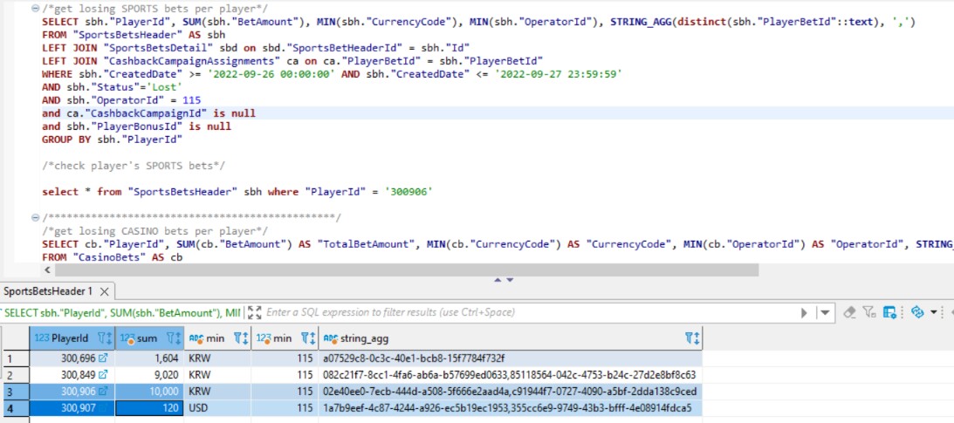
Task: Open filter/sort menu on second min column
Action: [x=308, y=338]
